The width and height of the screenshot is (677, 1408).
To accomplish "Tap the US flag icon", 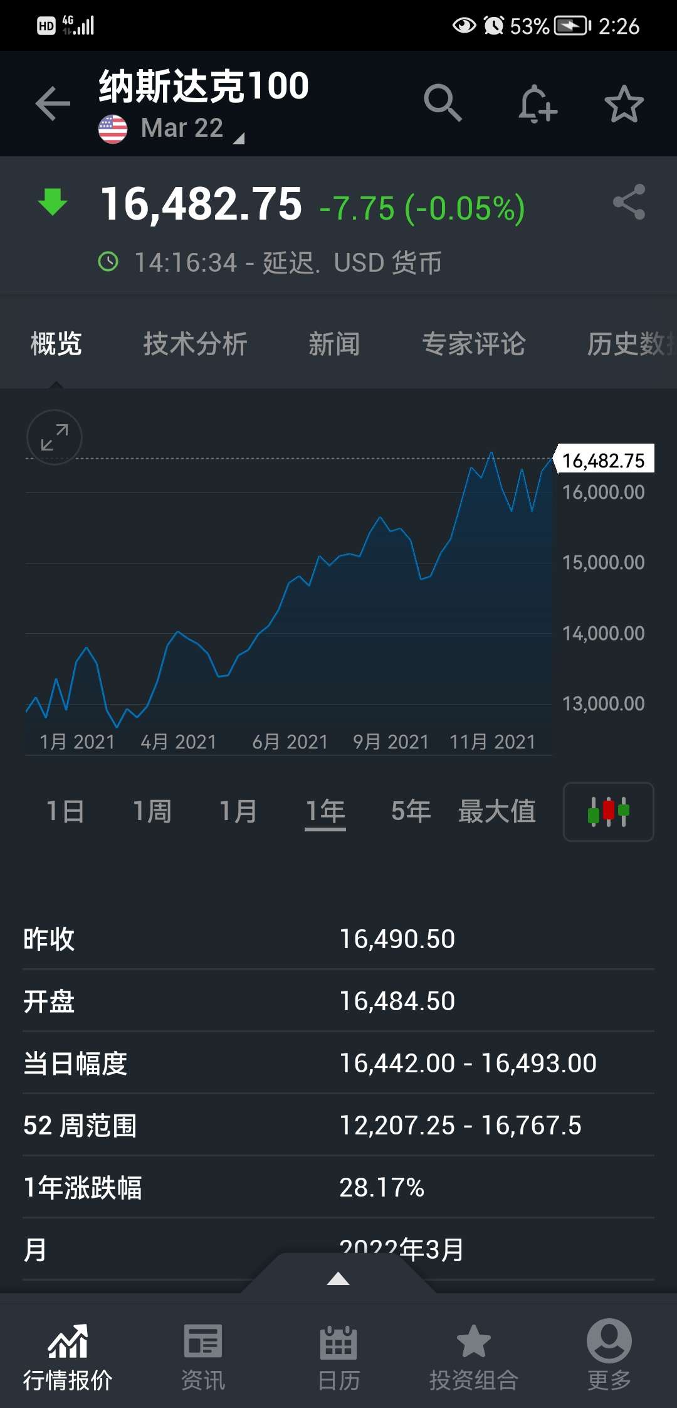I will coord(113,129).
